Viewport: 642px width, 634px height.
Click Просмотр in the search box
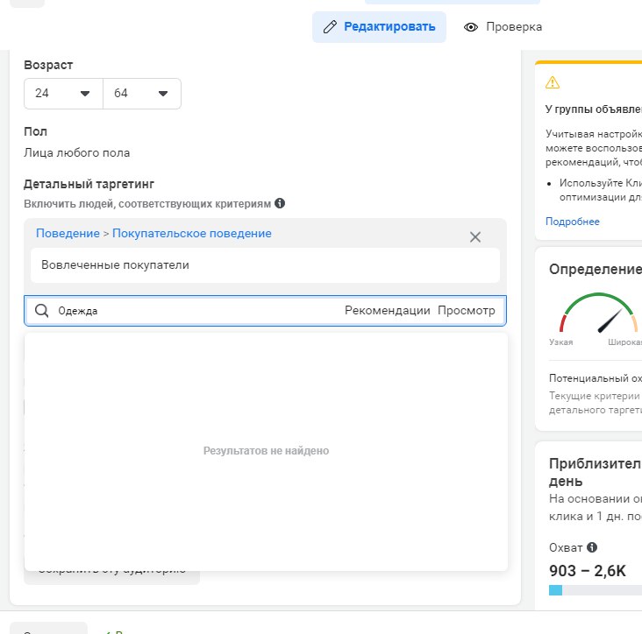pos(467,311)
